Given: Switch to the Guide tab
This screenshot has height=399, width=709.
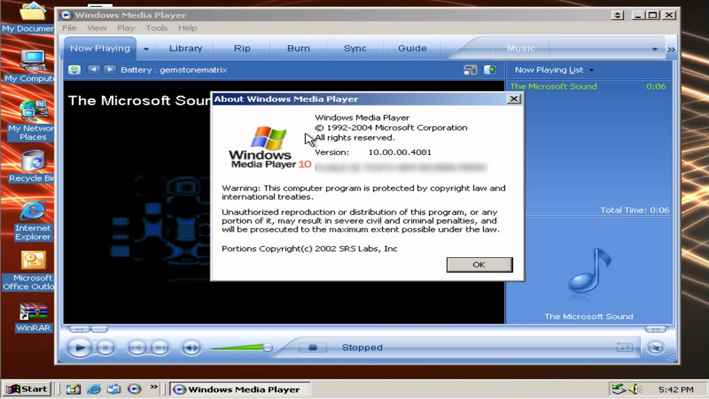Looking at the screenshot, I should [412, 48].
